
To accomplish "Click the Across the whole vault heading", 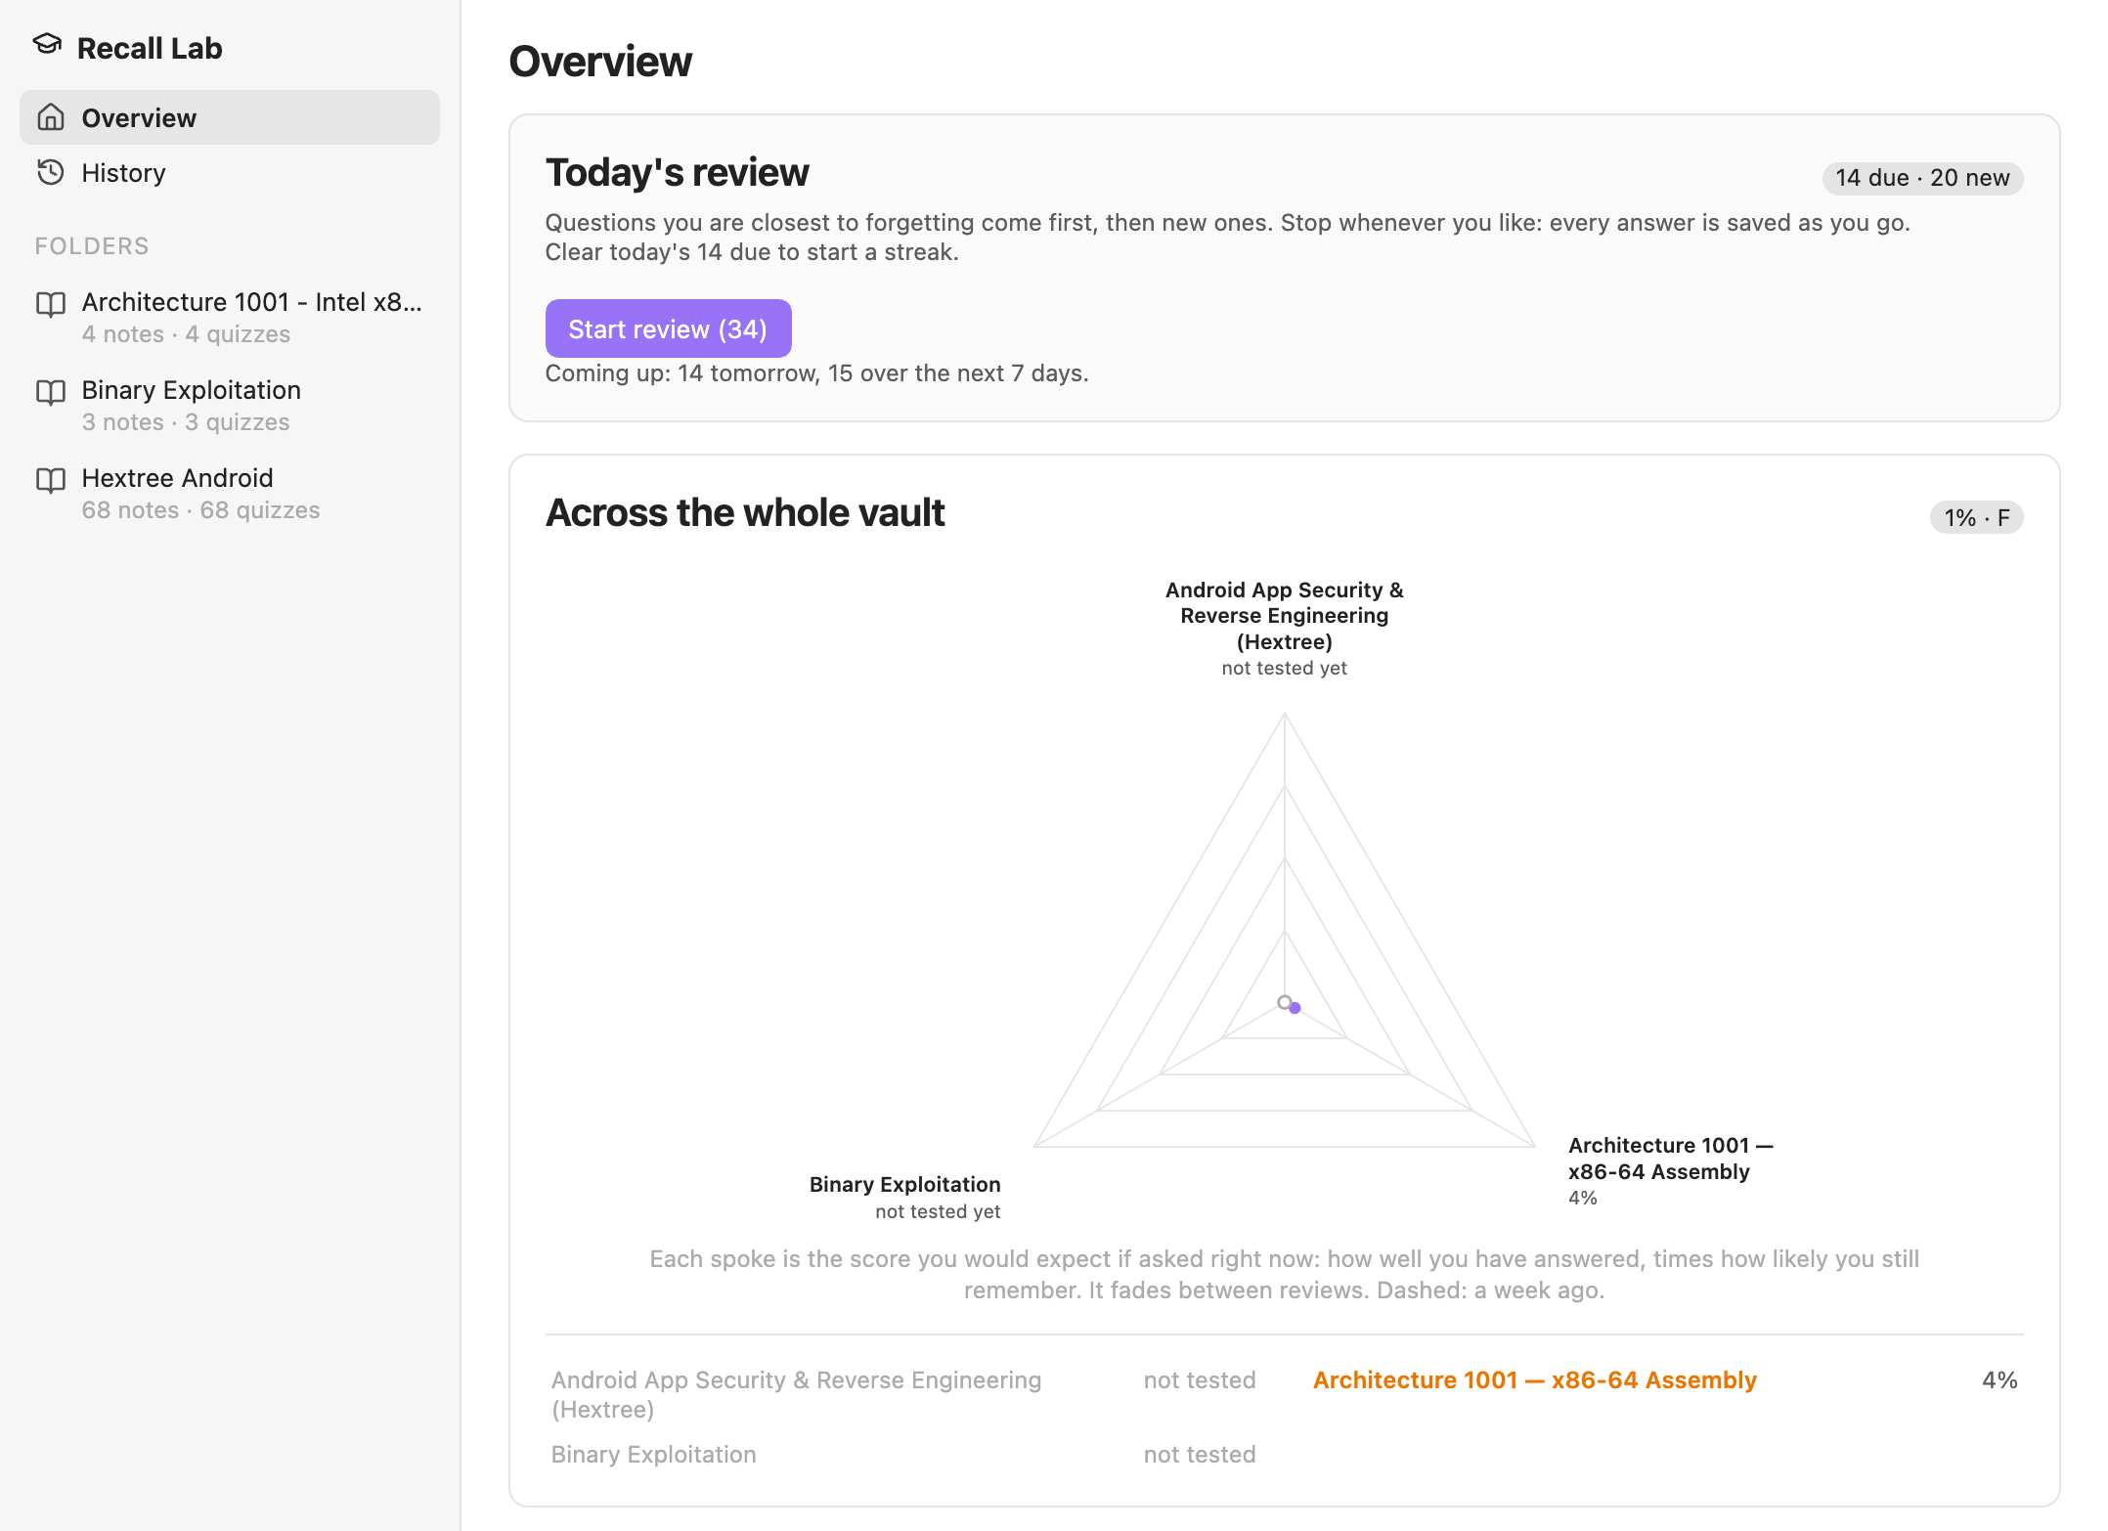I will (x=745, y=512).
